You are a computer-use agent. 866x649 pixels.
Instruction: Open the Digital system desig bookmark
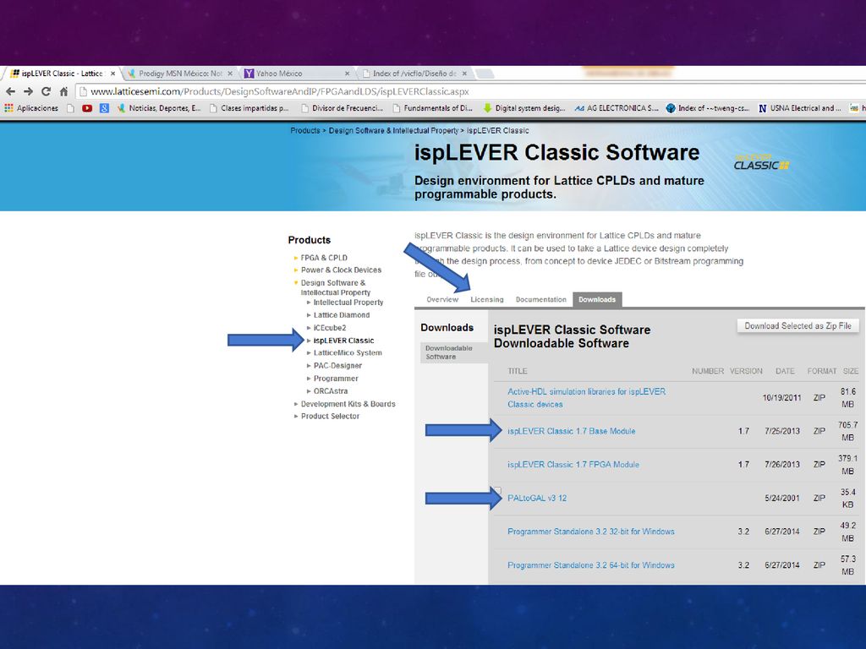click(x=524, y=108)
